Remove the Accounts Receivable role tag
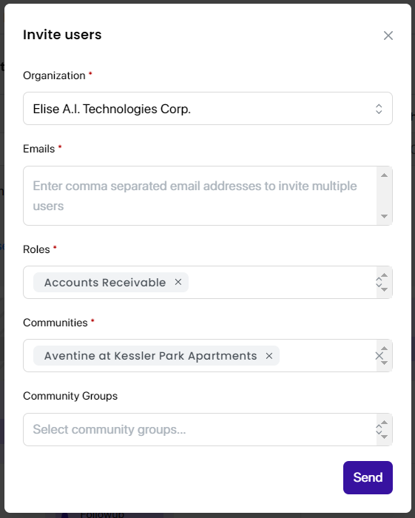The height and width of the screenshot is (518, 415). 178,282
